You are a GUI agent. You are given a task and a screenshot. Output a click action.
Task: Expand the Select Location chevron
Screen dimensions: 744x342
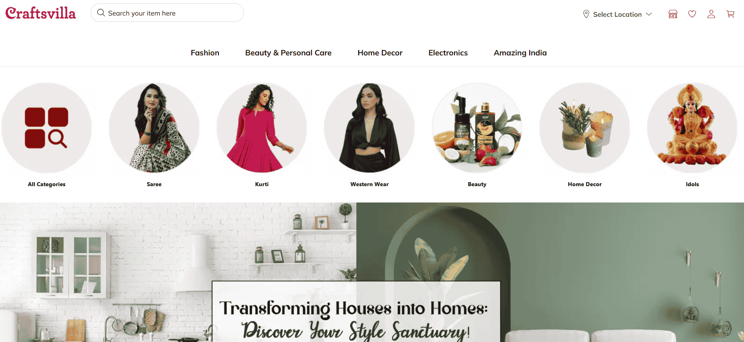coord(649,14)
